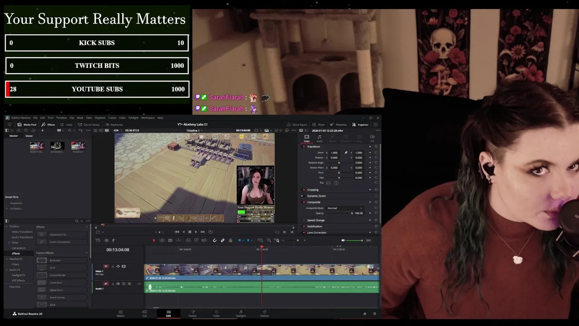
Task: Select the blade edit tool
Action: pos(170,240)
